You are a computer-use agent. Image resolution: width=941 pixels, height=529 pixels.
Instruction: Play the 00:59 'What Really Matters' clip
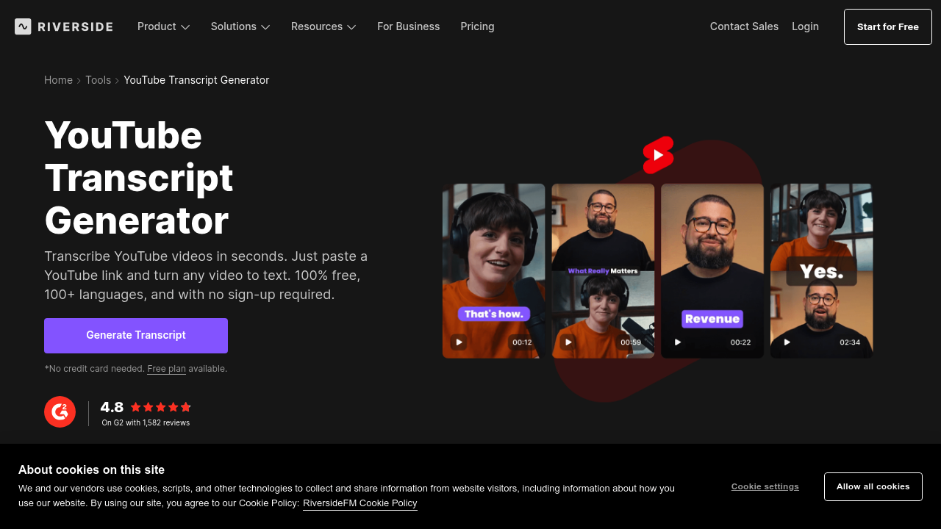pyautogui.click(x=568, y=342)
